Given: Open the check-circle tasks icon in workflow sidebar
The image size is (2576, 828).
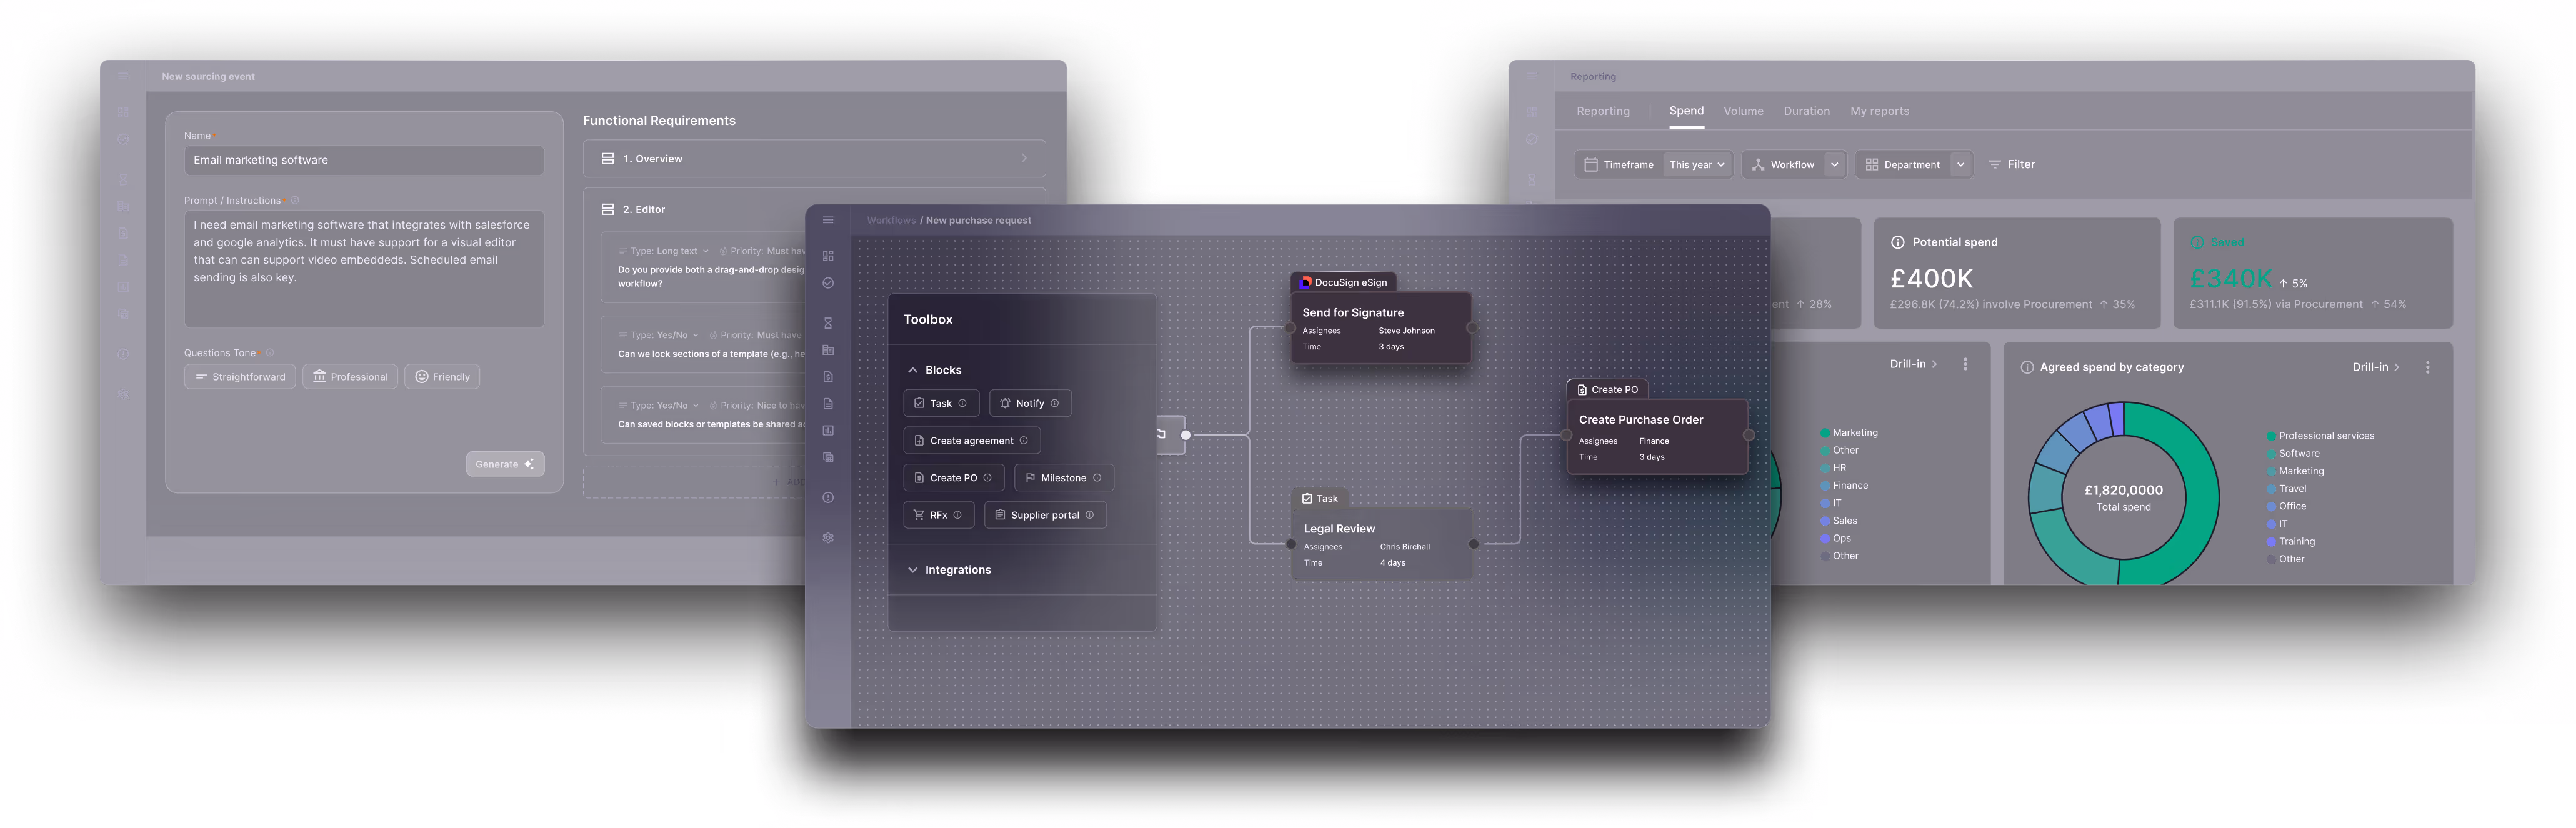Looking at the screenshot, I should [828, 283].
